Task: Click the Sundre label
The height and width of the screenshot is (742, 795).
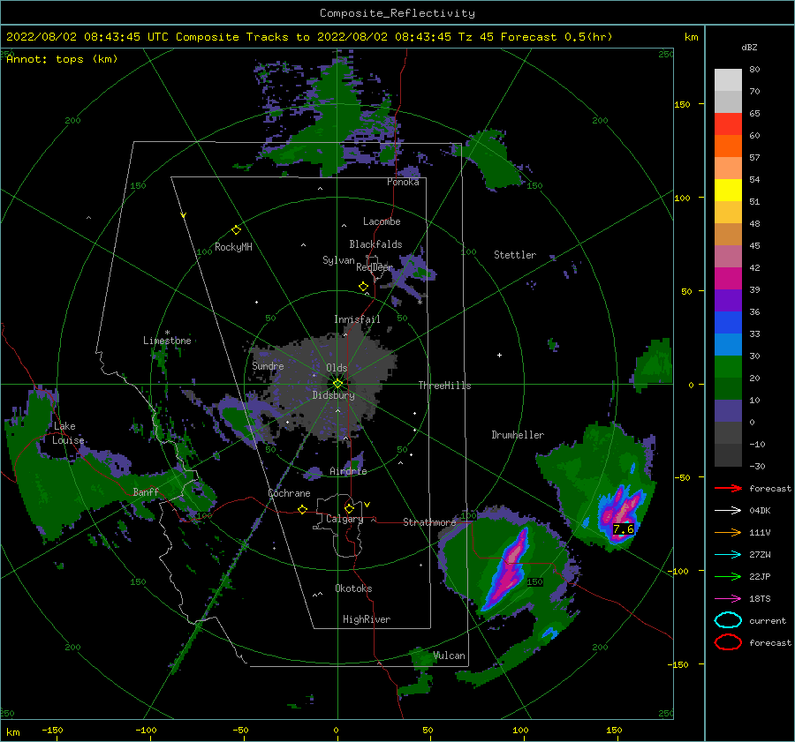Action: coord(269,365)
